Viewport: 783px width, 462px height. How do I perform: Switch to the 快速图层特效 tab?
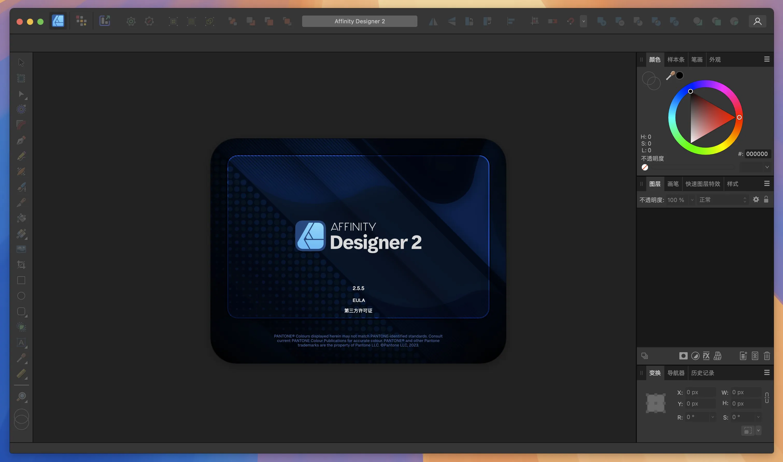point(703,184)
